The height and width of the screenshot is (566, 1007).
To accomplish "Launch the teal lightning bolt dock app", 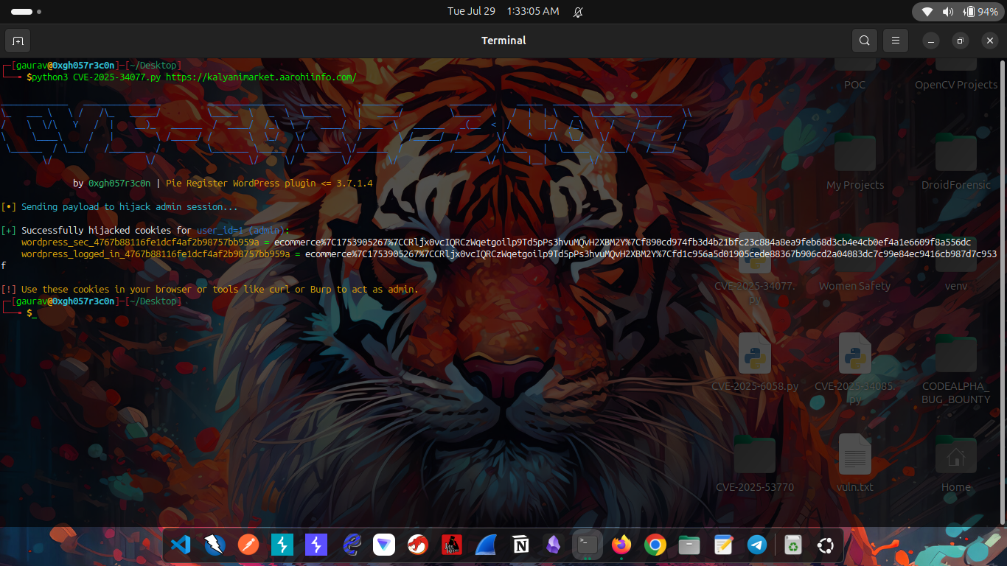I will pyautogui.click(x=282, y=545).
